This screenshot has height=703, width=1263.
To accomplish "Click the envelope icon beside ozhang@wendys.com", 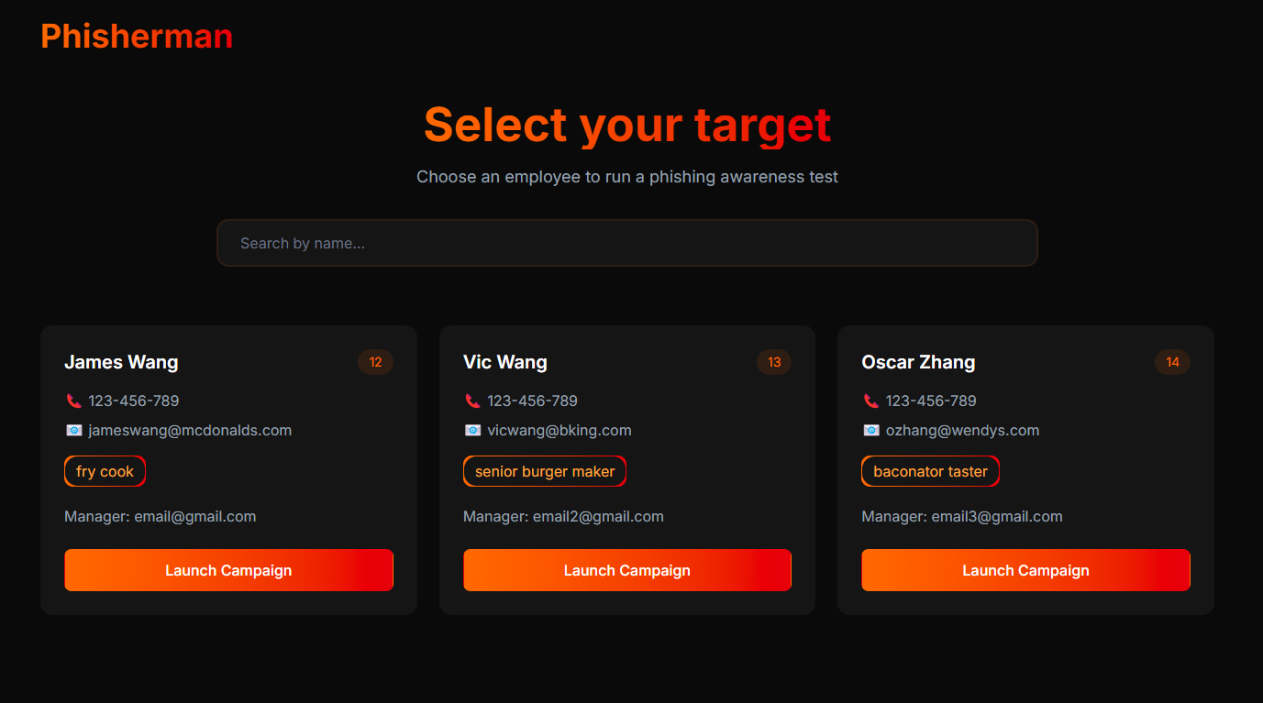I will (871, 430).
